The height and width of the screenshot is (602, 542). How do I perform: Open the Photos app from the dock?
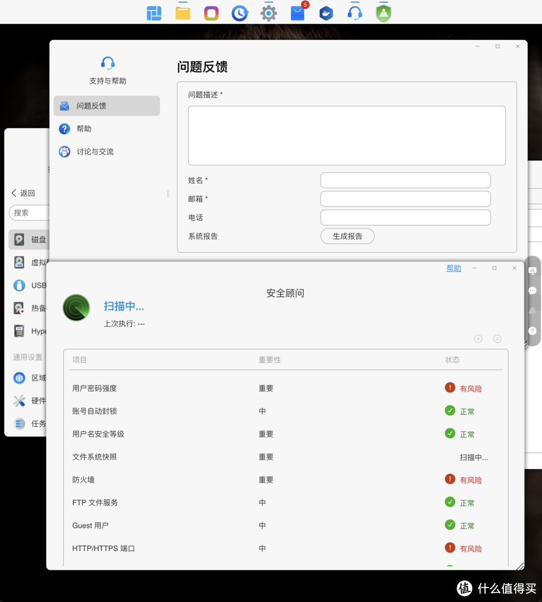pyautogui.click(x=211, y=13)
